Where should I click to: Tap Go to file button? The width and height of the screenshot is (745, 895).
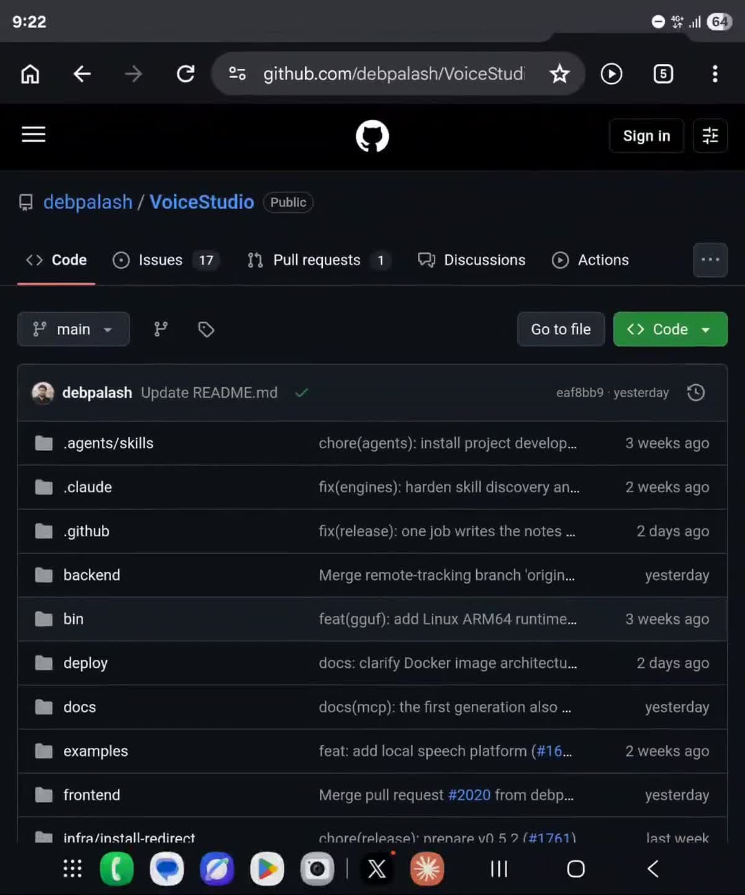561,329
